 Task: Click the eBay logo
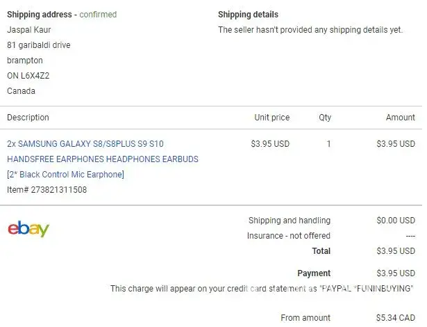click(28, 229)
